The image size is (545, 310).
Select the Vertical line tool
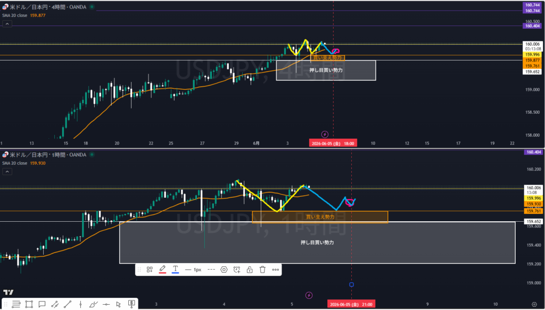click(80, 305)
